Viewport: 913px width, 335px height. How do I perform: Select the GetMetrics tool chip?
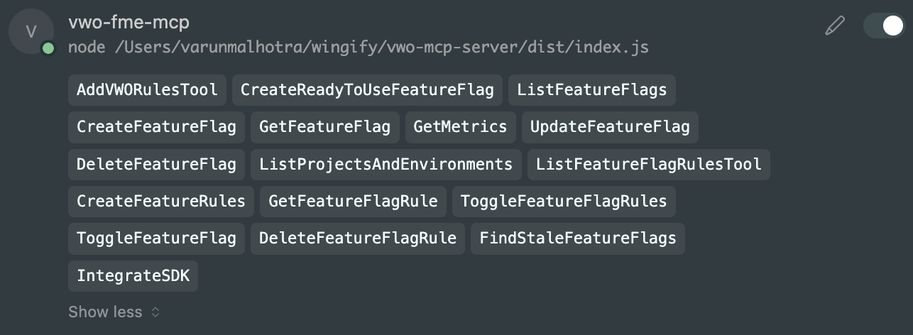[x=461, y=127]
